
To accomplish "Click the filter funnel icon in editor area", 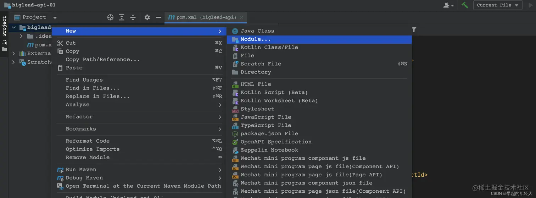I will tap(414, 29).
